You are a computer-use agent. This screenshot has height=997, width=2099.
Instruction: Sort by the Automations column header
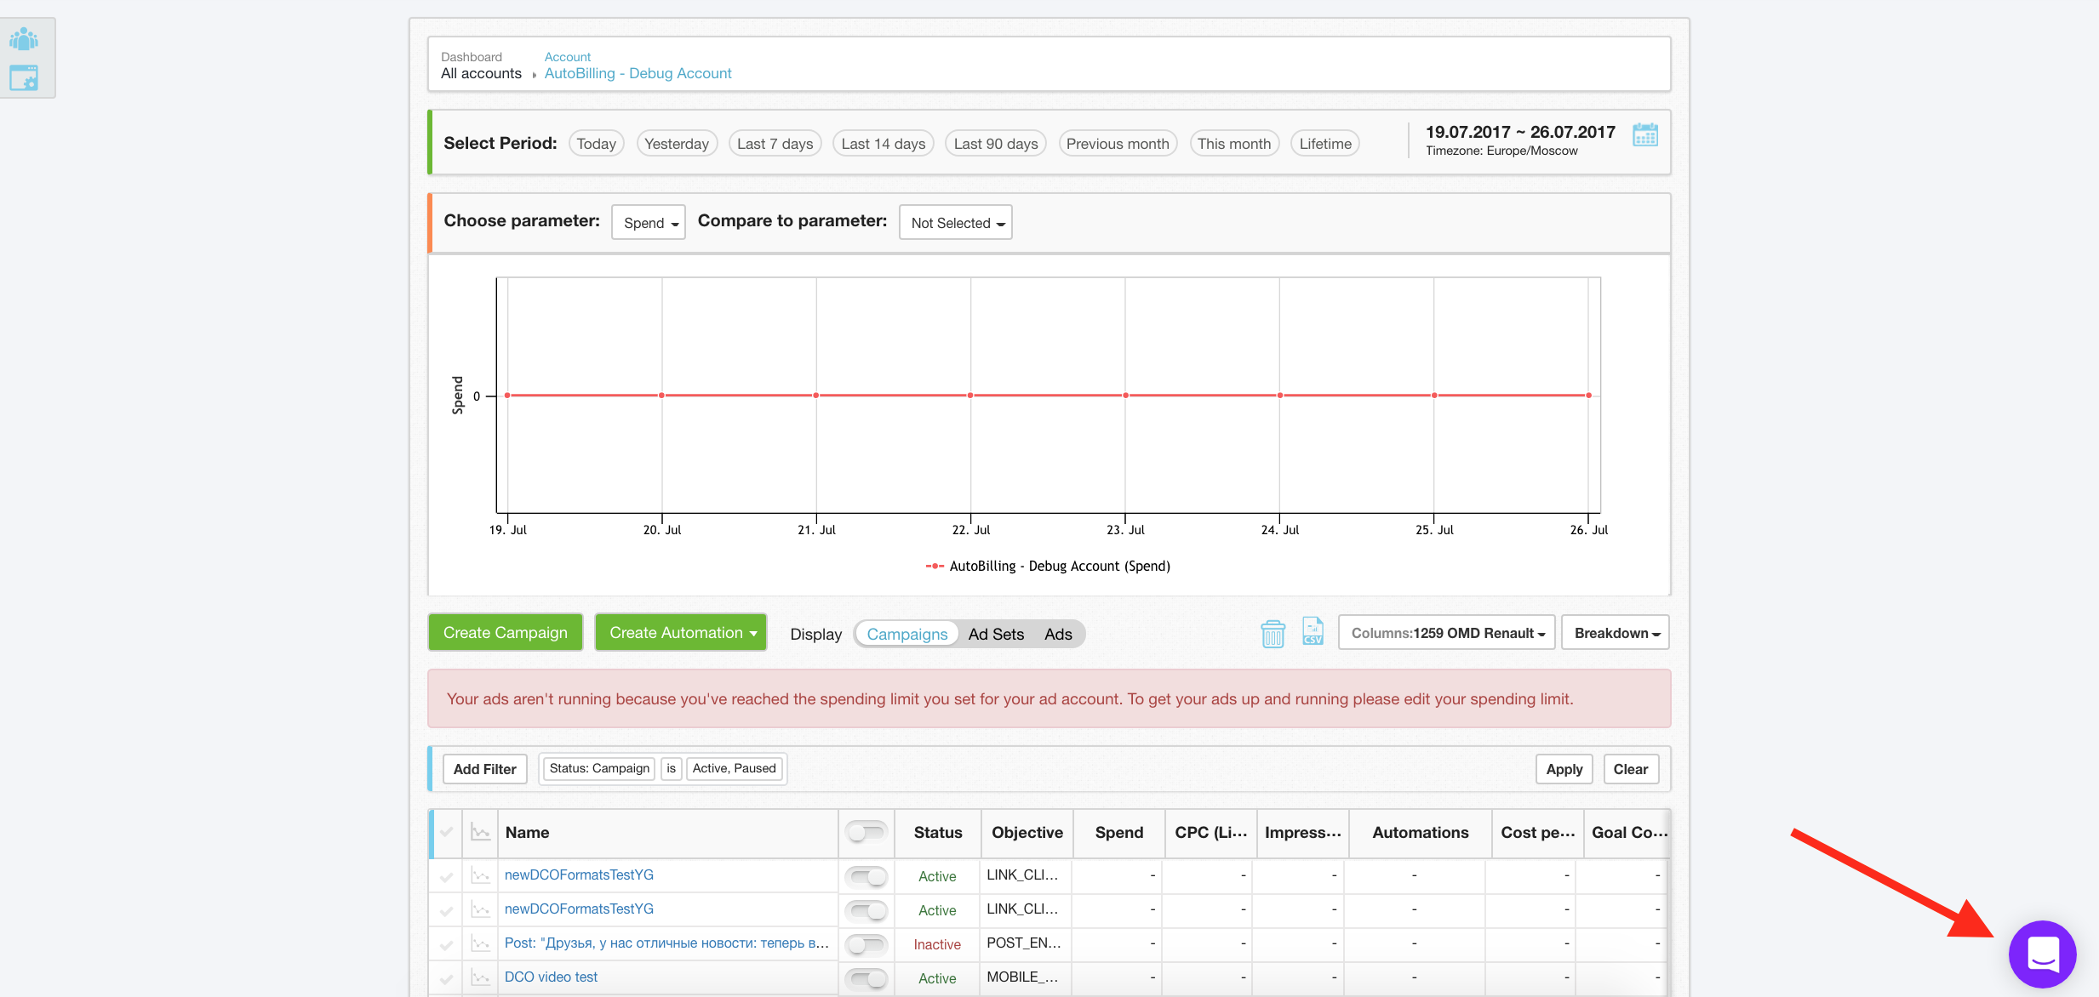click(1420, 832)
